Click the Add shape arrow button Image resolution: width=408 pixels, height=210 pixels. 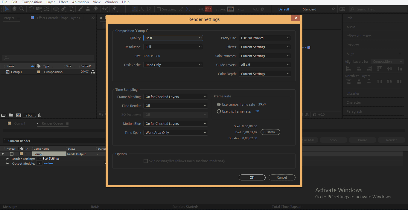click(262, 9)
